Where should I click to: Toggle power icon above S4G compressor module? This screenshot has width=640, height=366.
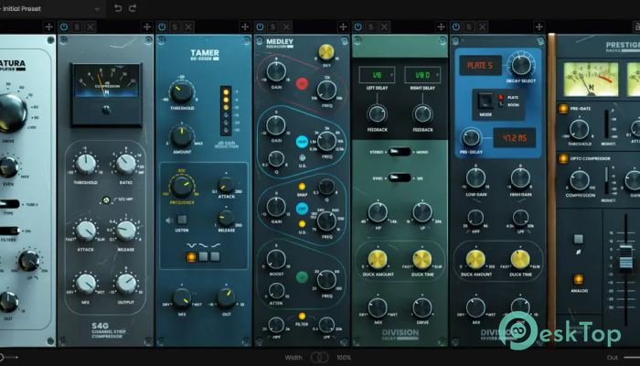click(x=65, y=27)
